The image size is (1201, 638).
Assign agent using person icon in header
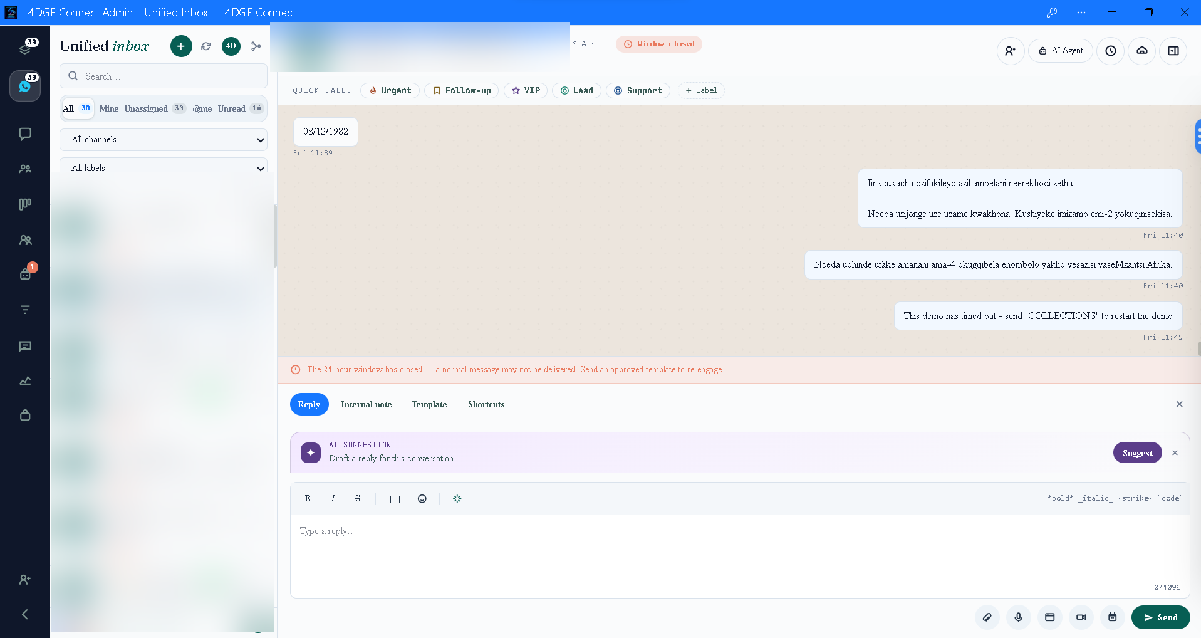1010,51
